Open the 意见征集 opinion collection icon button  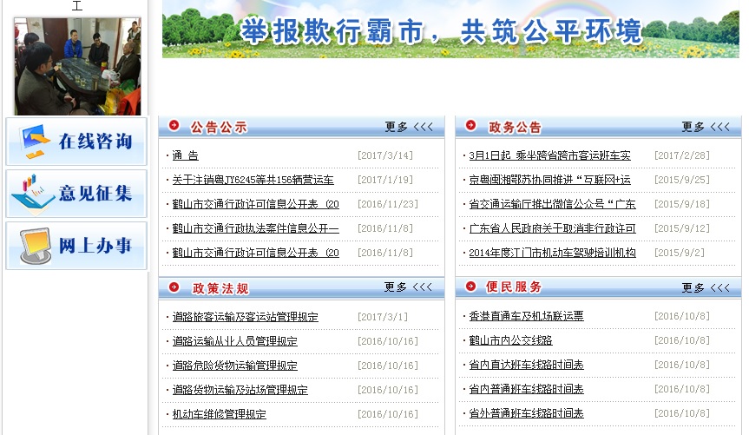76,194
